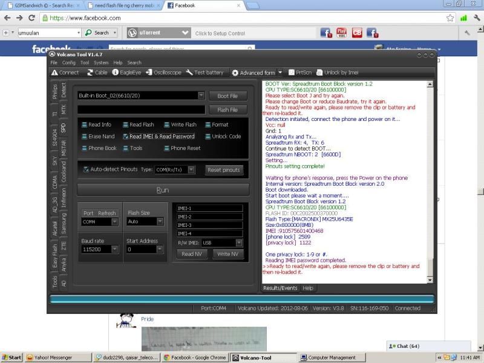Image resolution: width=484 pixels, height=363 pixels.
Task: Toggle the Auto-detect Pinouts checkbox
Action: click(86, 169)
